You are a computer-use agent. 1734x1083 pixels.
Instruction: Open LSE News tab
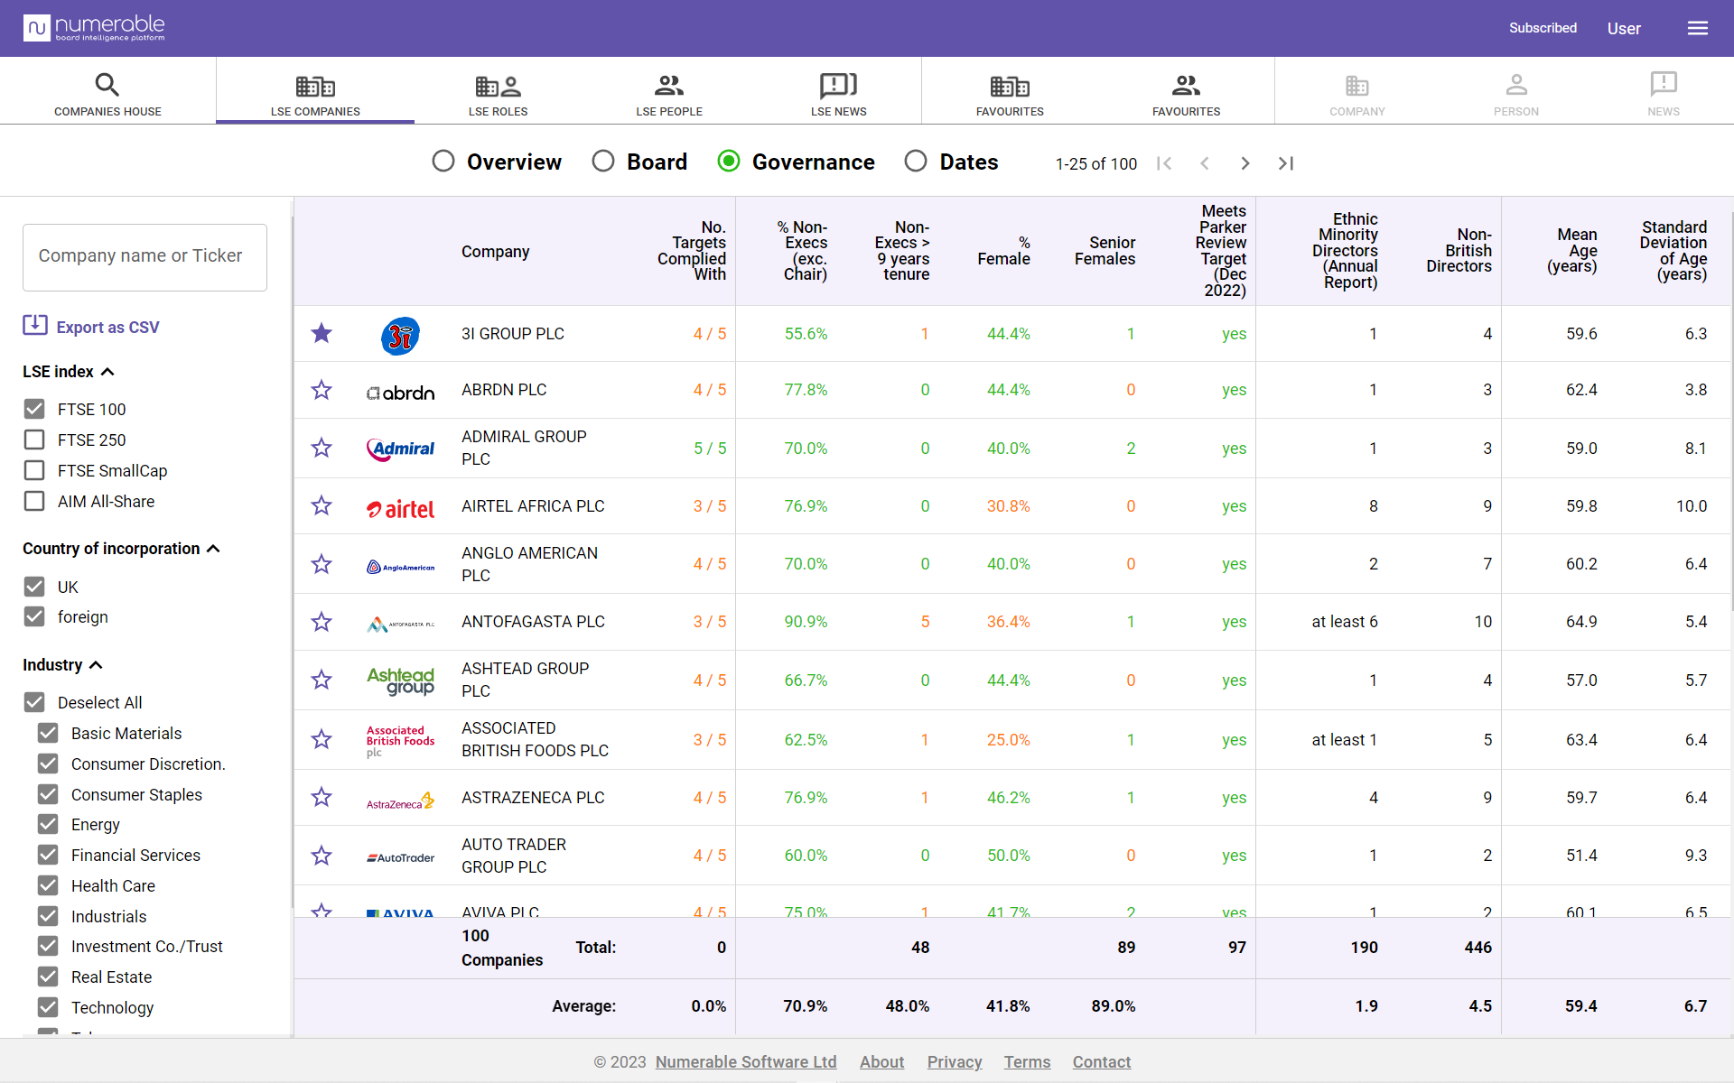tap(838, 94)
